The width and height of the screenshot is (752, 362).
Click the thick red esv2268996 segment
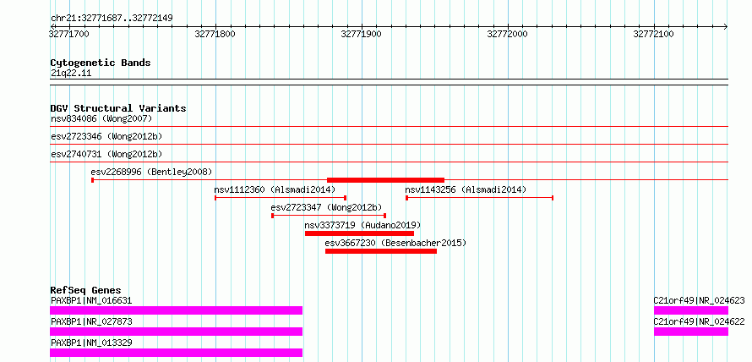coord(385,180)
